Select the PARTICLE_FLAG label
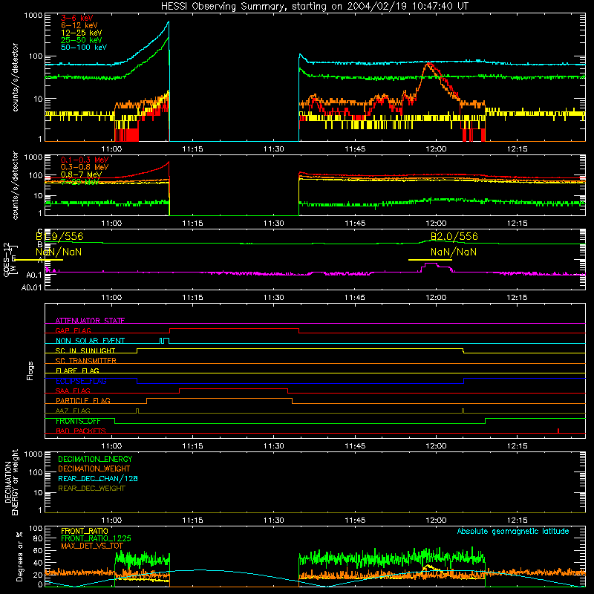The width and height of the screenshot is (594, 594). click(83, 400)
